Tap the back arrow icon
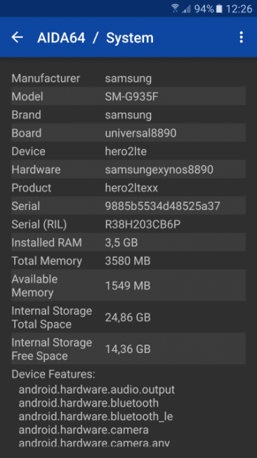Screen dimensions: 257x458 click(17, 37)
